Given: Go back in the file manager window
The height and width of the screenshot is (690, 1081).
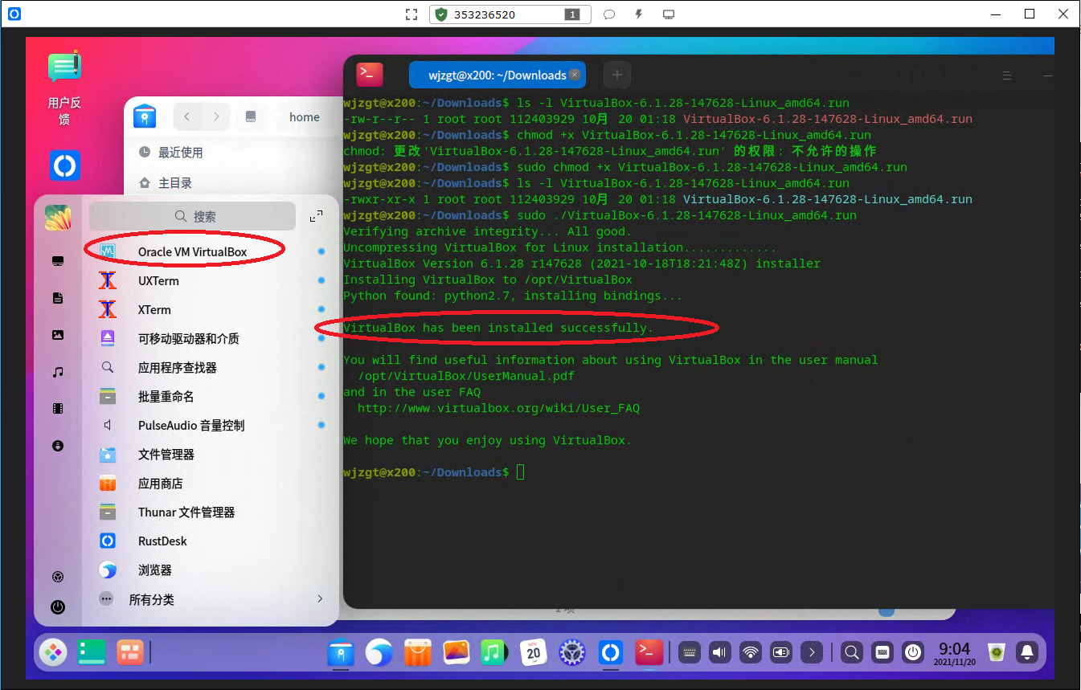Looking at the screenshot, I should pyautogui.click(x=187, y=117).
